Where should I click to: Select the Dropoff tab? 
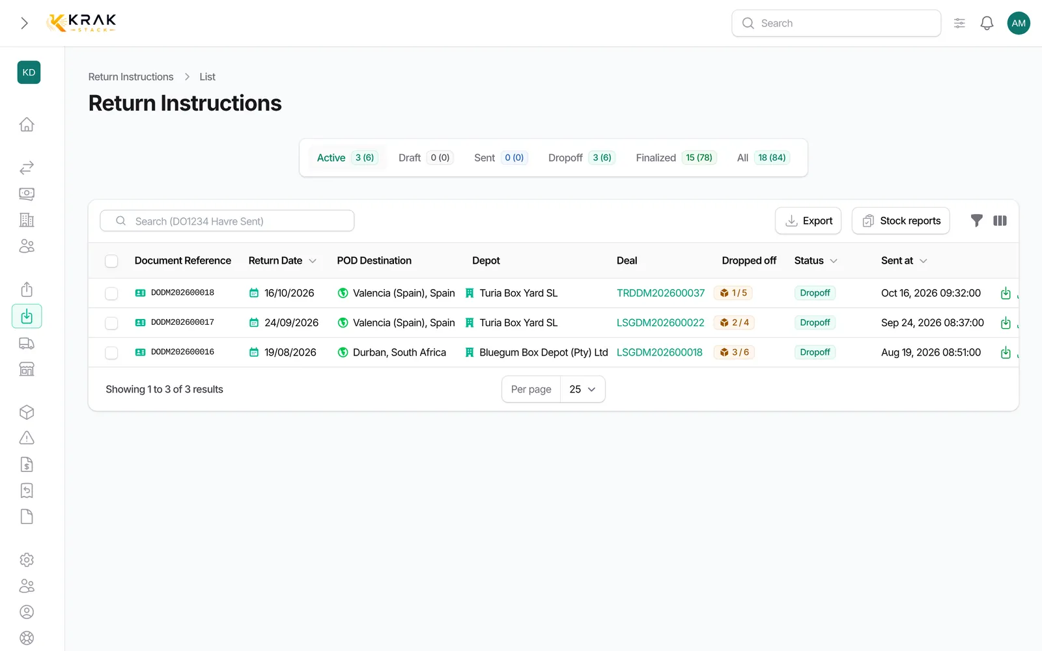click(x=581, y=158)
